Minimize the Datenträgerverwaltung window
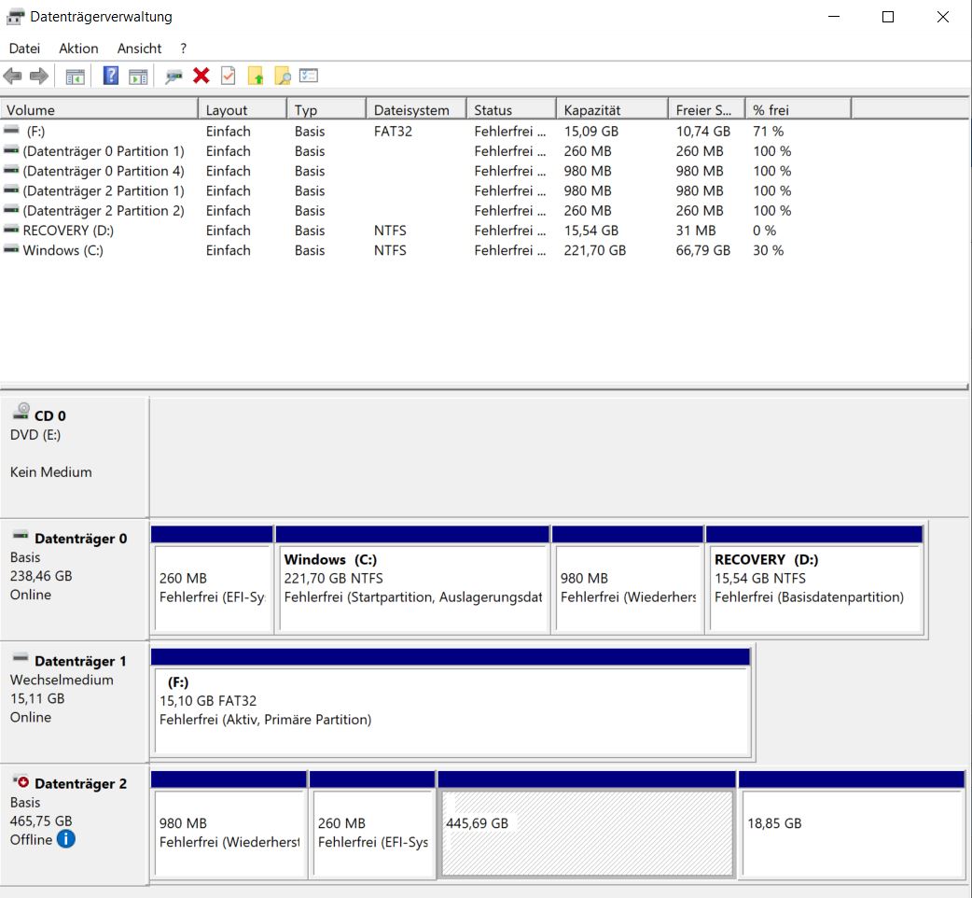 click(834, 17)
